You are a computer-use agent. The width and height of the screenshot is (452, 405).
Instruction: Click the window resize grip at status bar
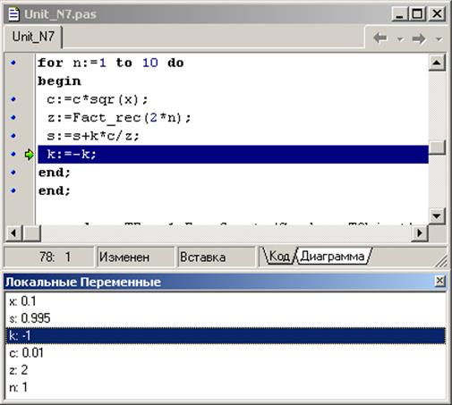point(441,260)
